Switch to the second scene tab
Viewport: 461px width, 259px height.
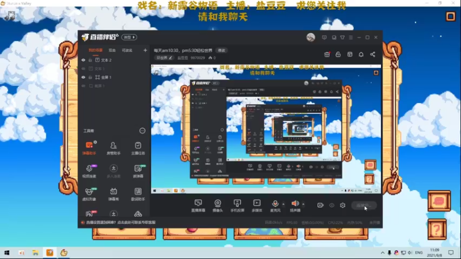tap(112, 50)
